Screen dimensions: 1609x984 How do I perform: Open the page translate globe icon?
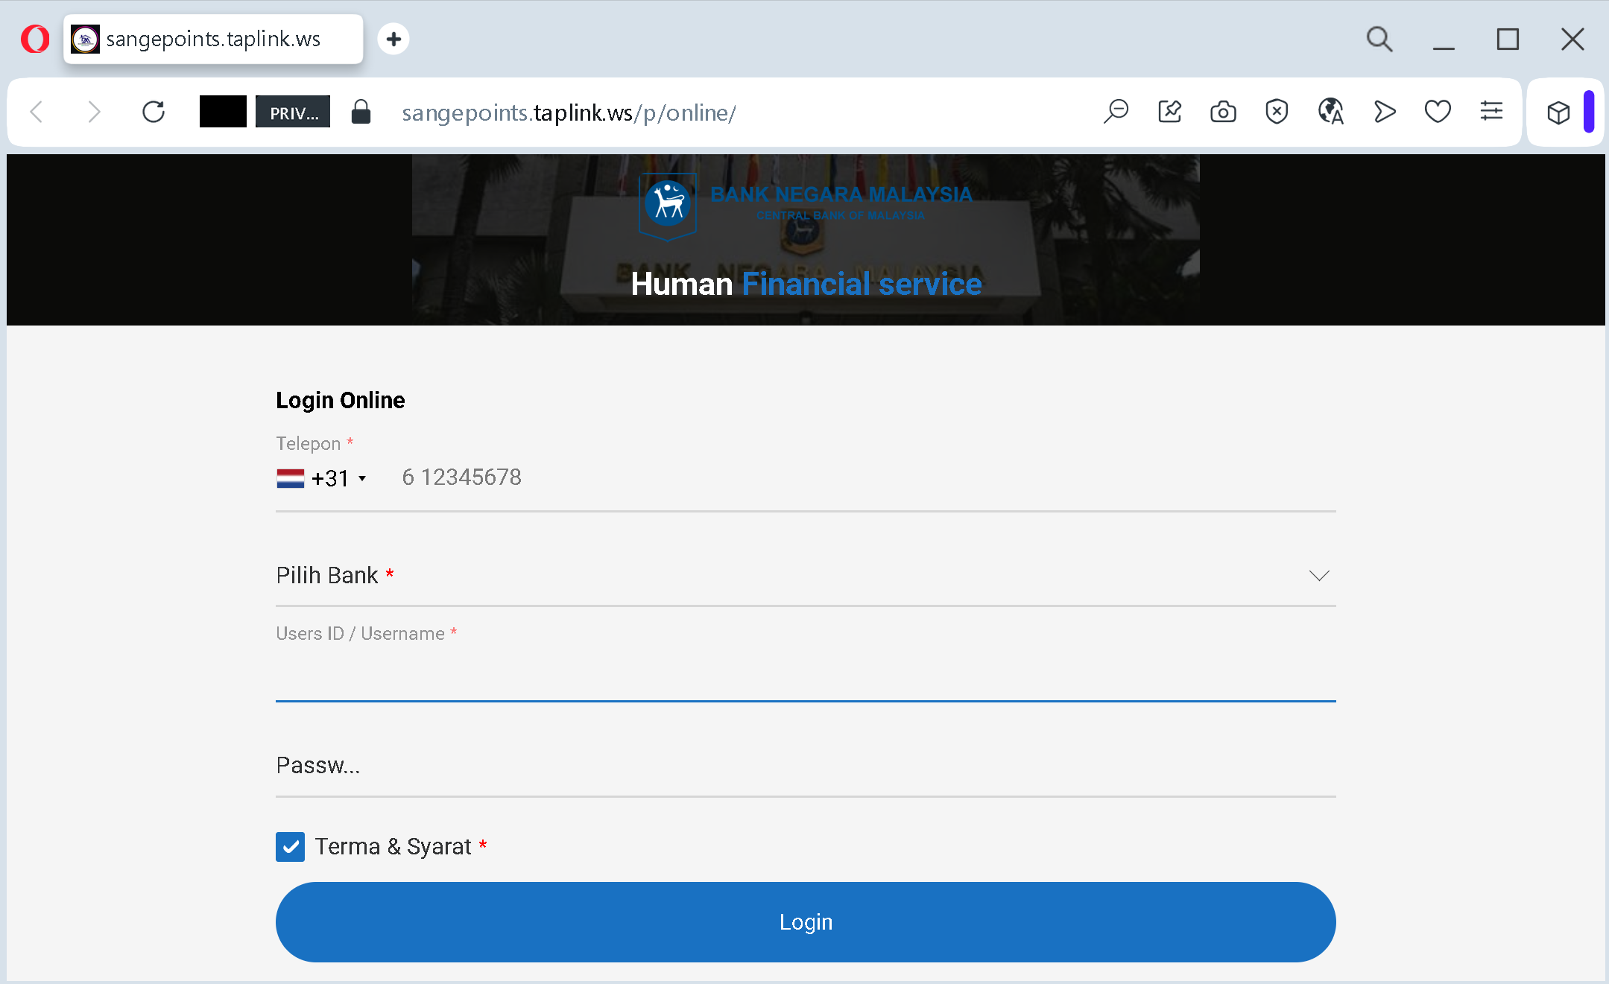pos(1330,112)
